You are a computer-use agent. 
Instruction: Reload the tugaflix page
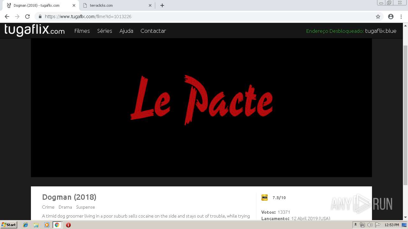pyautogui.click(x=27, y=17)
